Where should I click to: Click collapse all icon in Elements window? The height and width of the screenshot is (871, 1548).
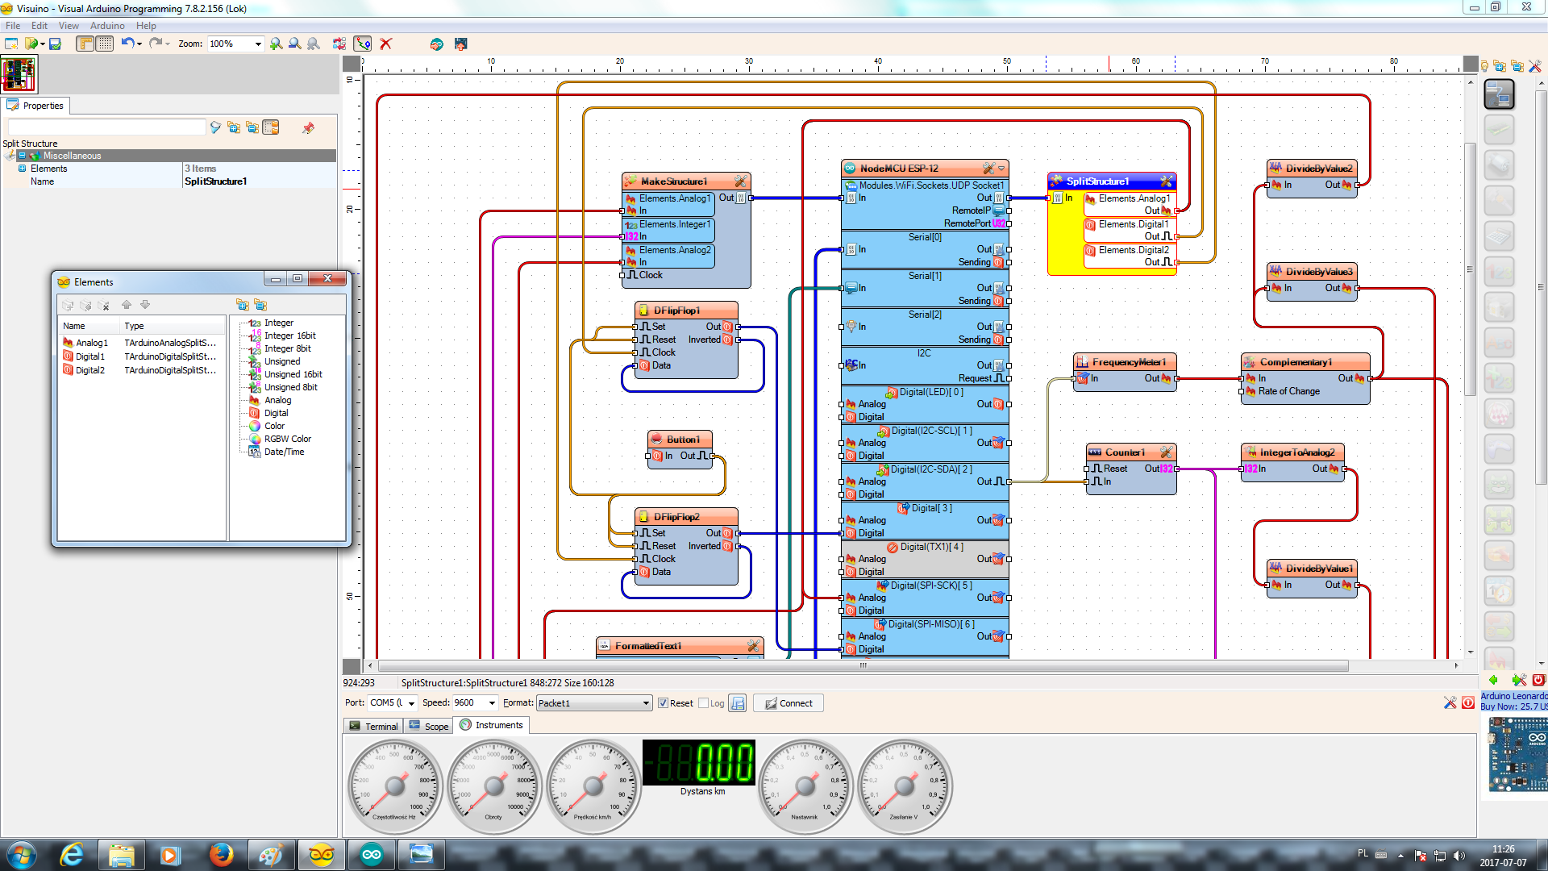coord(260,305)
